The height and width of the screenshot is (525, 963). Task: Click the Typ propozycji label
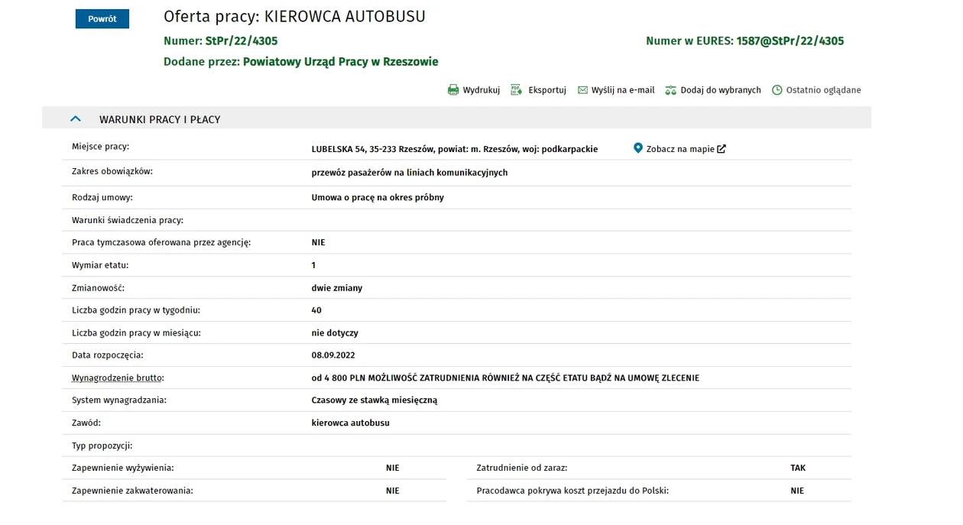tap(102, 446)
